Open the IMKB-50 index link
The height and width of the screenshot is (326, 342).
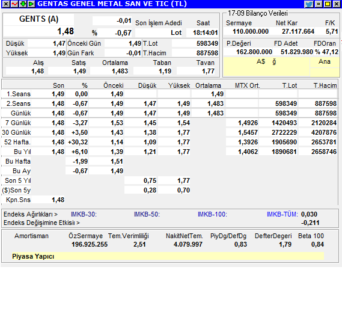[x=147, y=214]
